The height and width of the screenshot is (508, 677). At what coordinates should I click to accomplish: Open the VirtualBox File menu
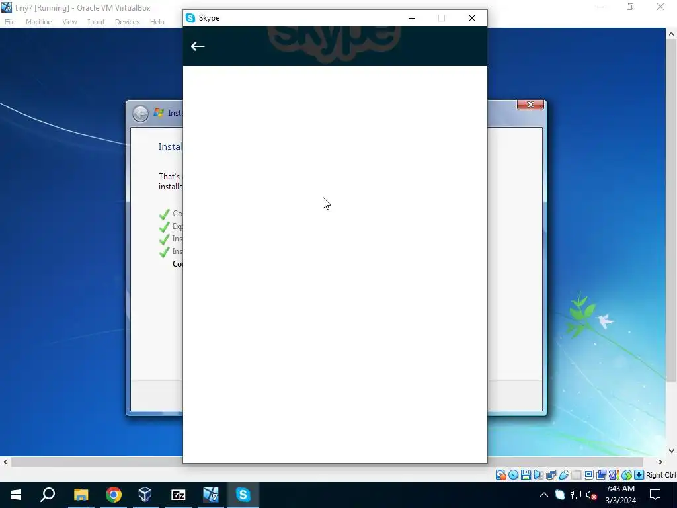coord(10,22)
